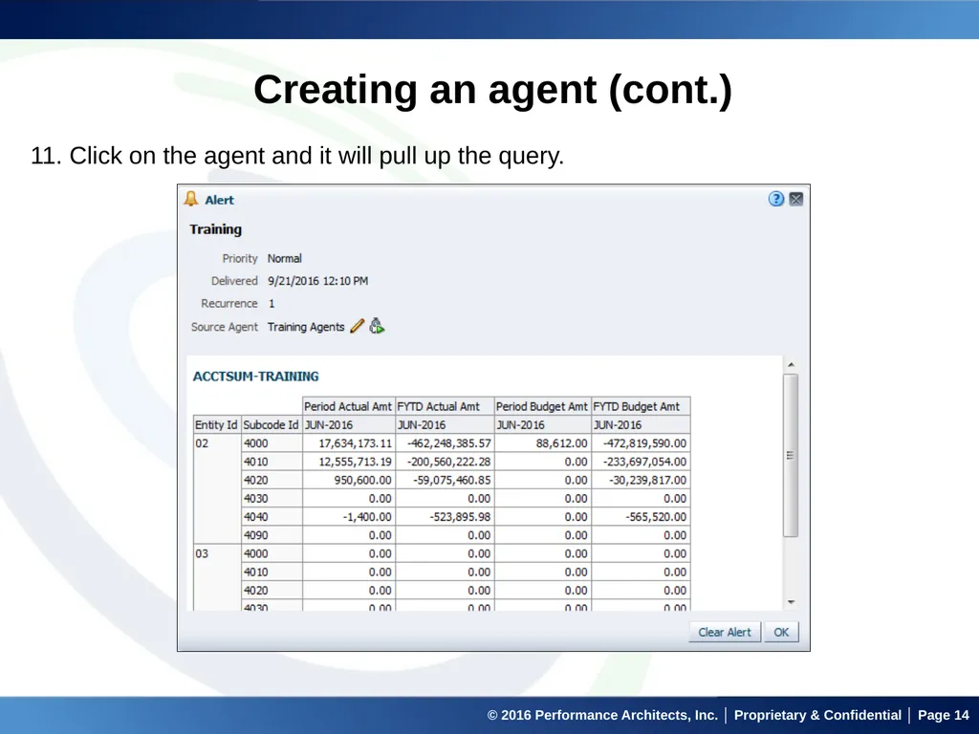
Task: Click the scrollbar up arrow
Action: (x=791, y=364)
